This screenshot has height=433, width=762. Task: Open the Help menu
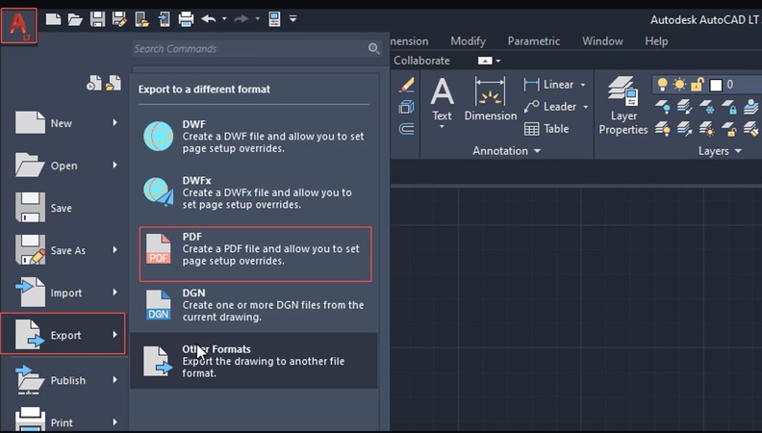tap(656, 41)
